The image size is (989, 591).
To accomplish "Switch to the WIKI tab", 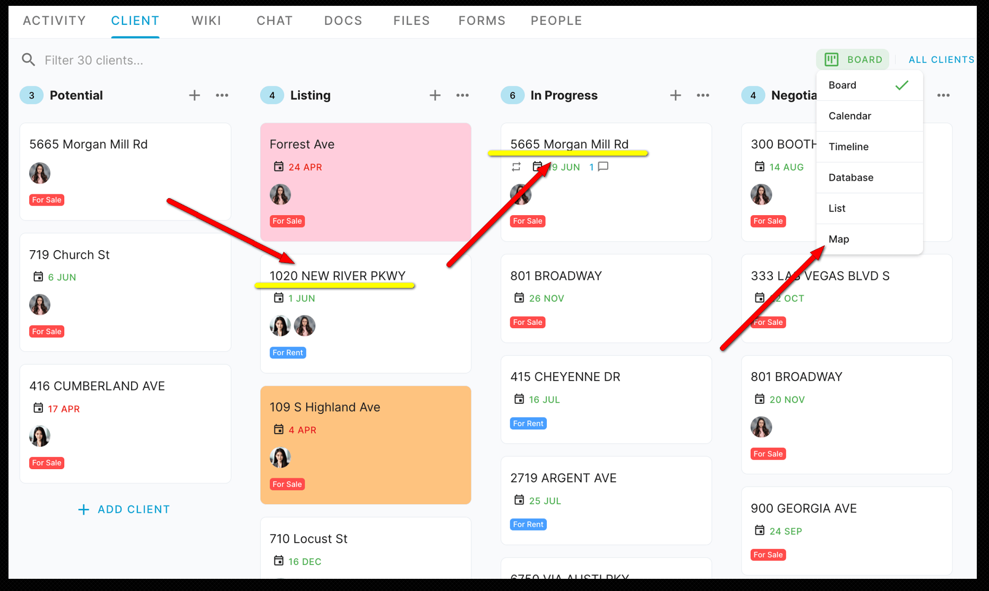I will point(206,21).
